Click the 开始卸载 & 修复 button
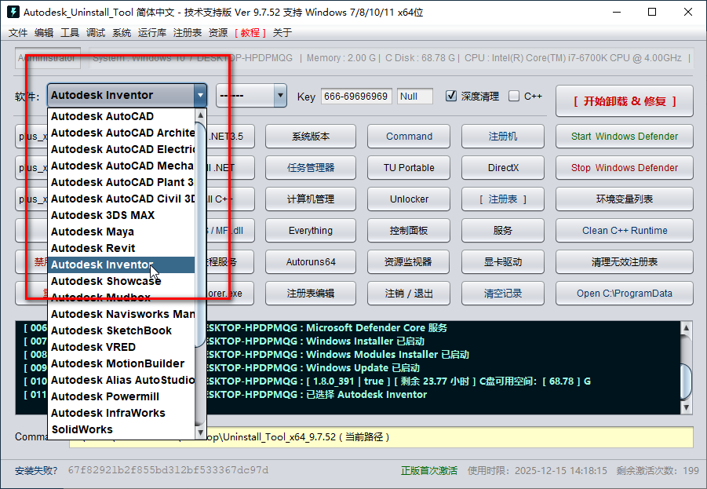Viewport: 707px width, 489px height. click(x=624, y=101)
